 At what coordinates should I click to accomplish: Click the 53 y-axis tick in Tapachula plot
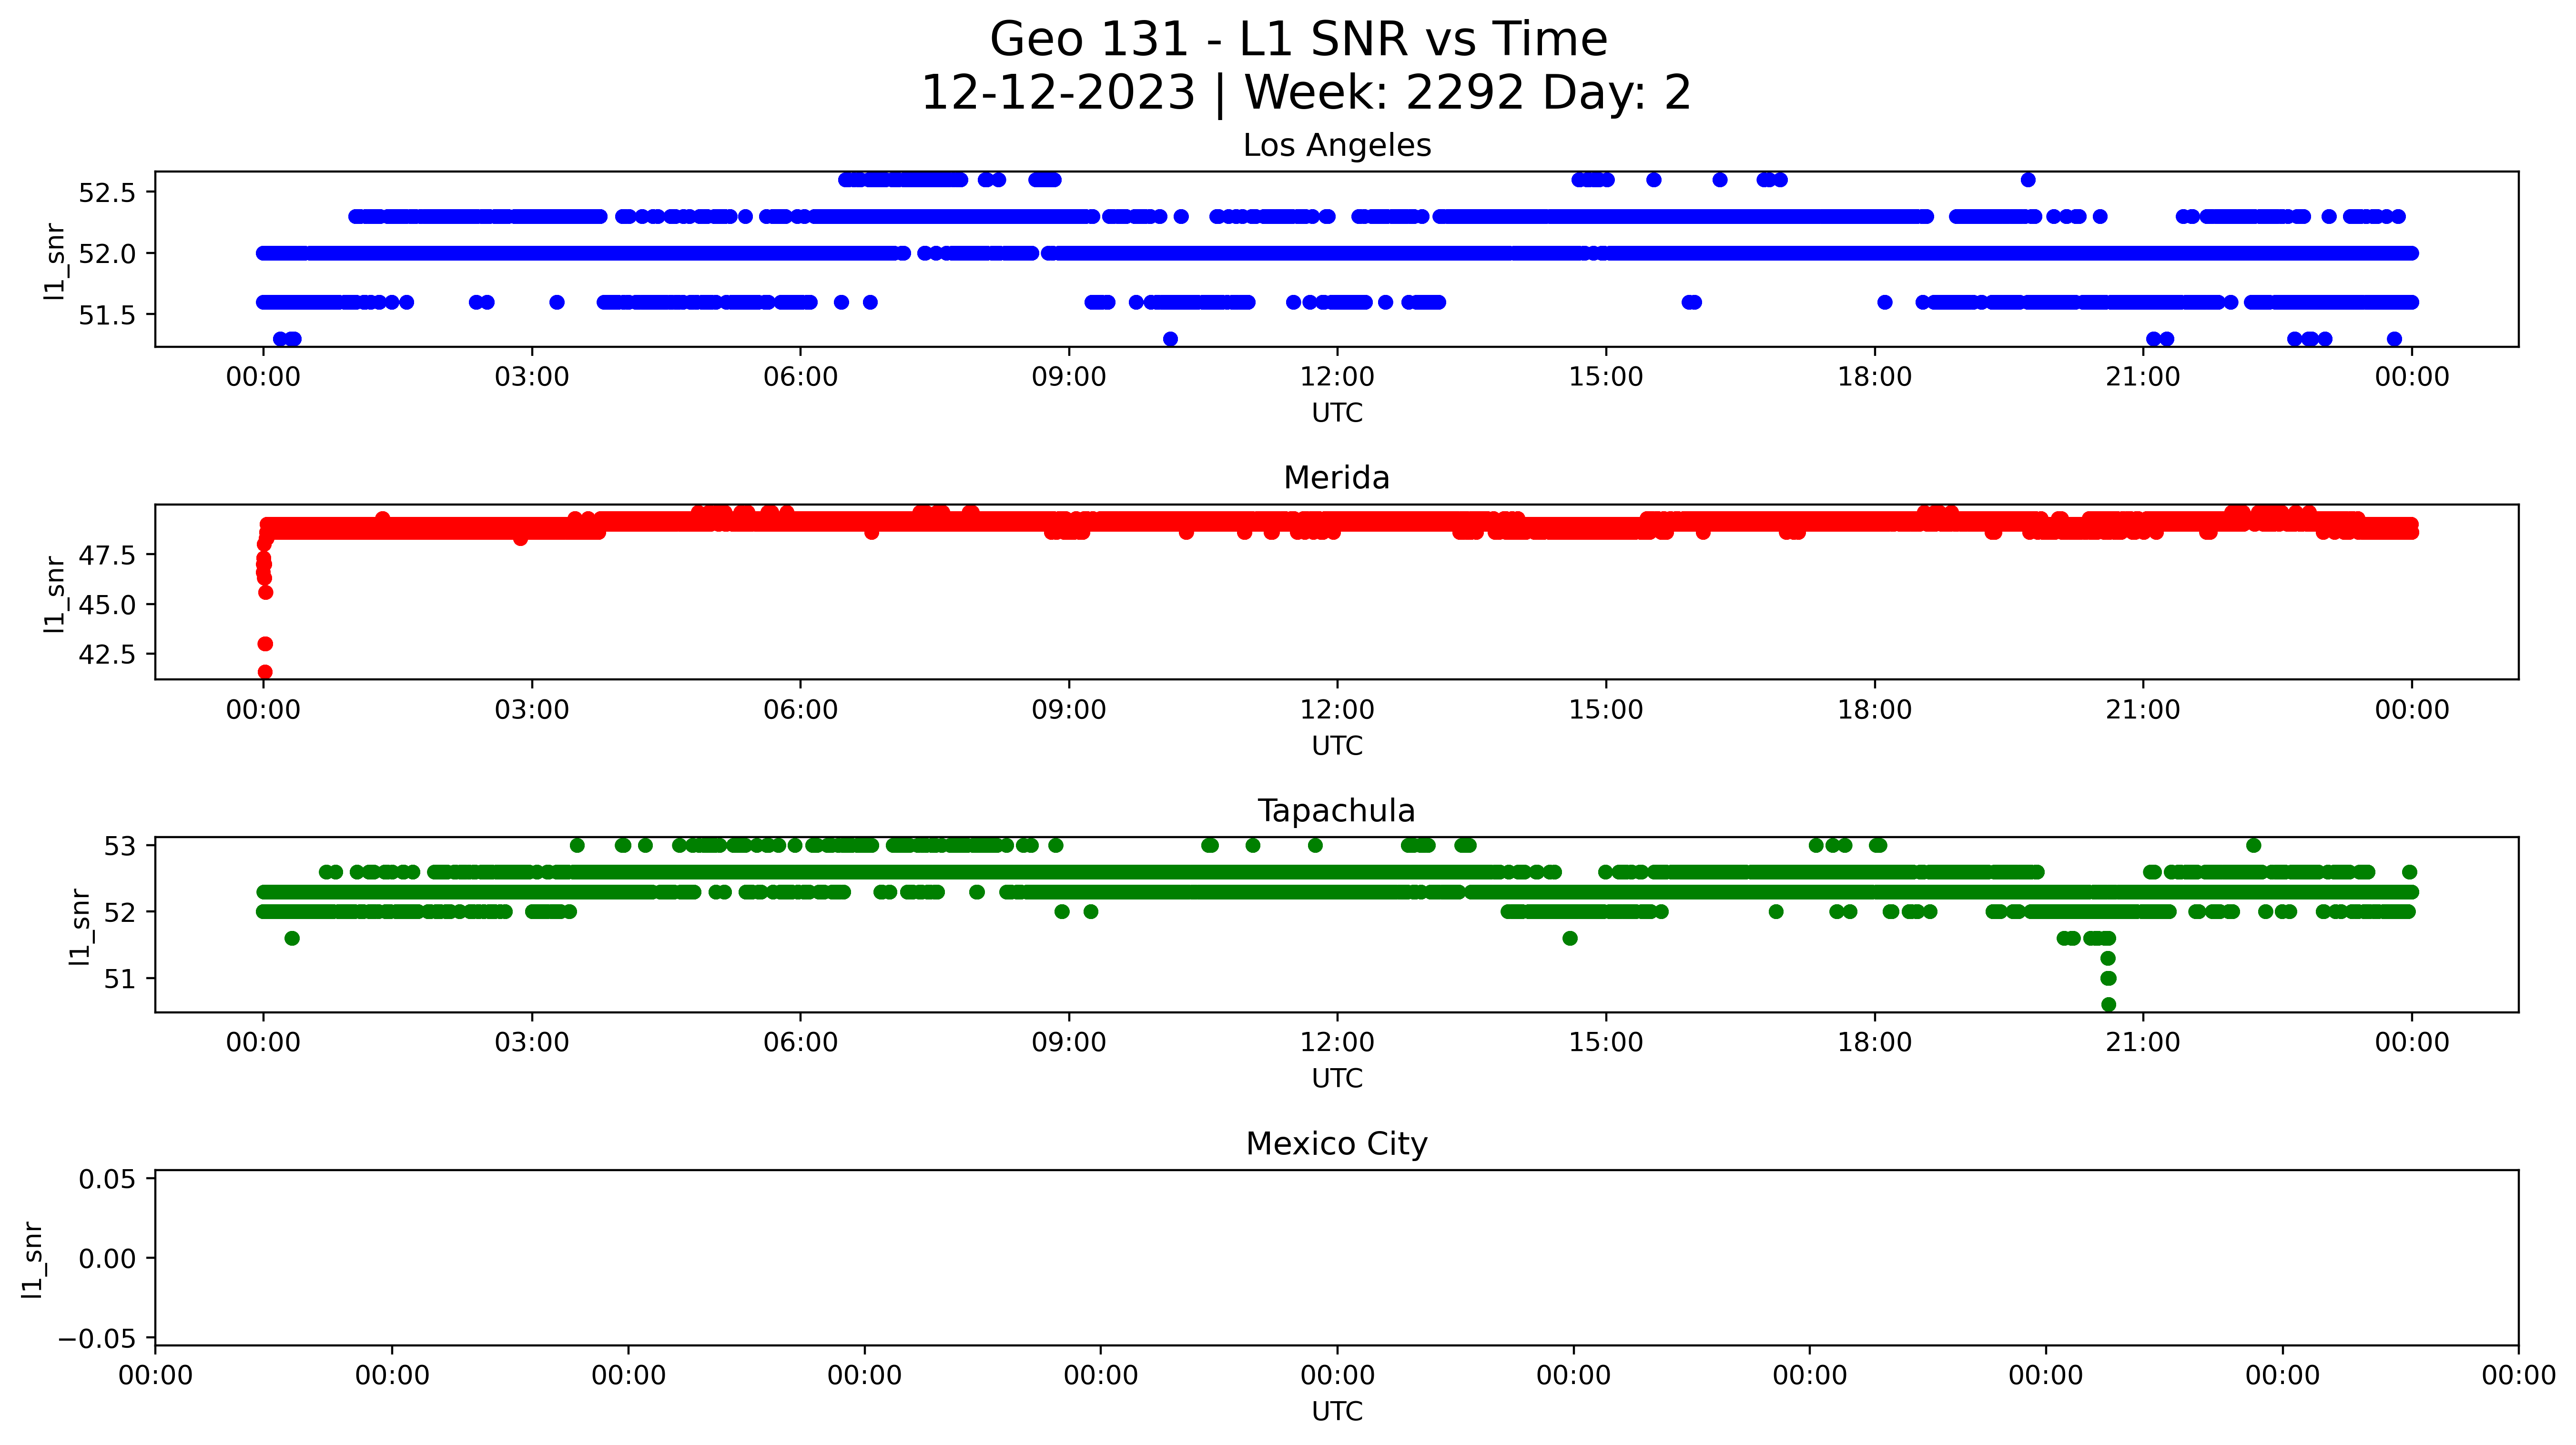tap(119, 846)
